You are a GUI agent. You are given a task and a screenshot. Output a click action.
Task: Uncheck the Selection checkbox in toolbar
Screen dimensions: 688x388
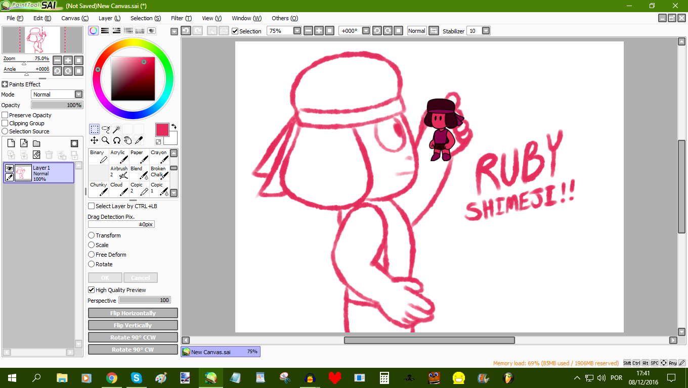[x=235, y=31]
